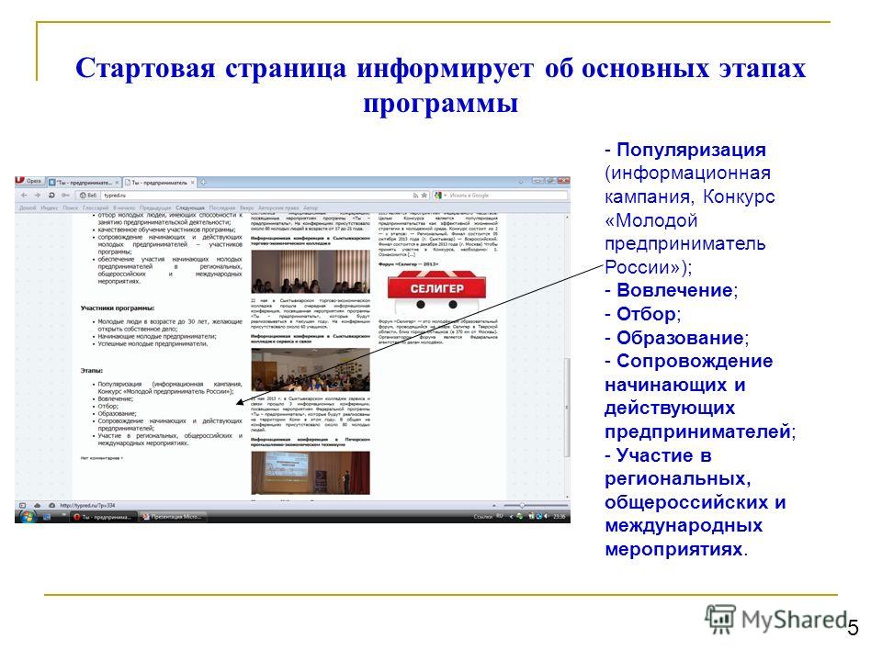Switch to Презентация Micro... taskbar button
This screenshot has height=661, width=882.
pos(173,517)
